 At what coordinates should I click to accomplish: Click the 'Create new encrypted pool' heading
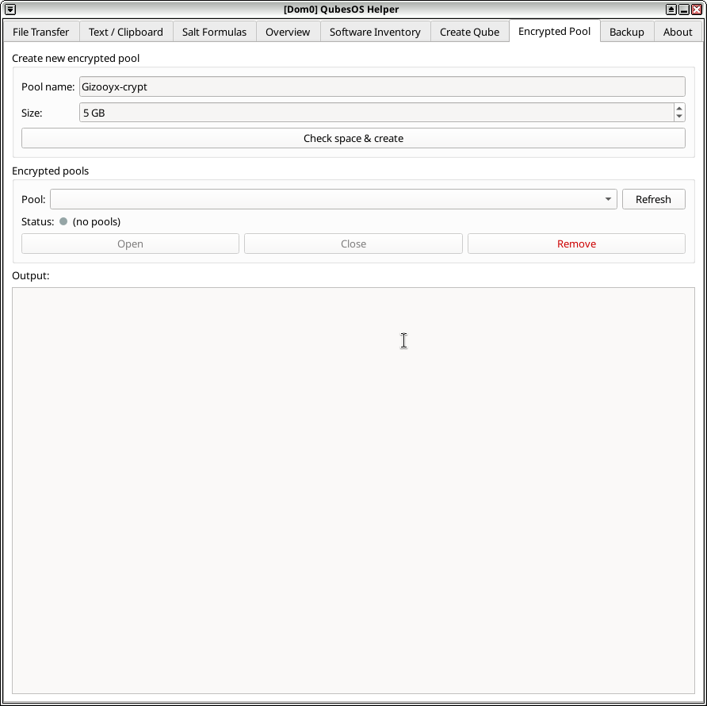(76, 58)
